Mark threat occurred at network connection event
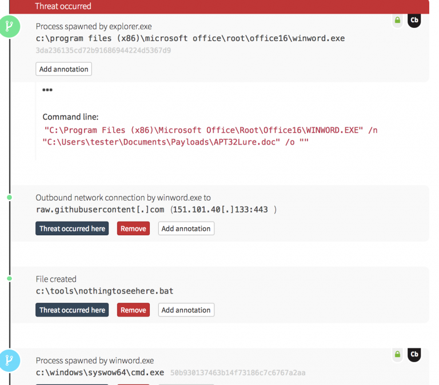This screenshot has height=385, width=439. click(72, 228)
